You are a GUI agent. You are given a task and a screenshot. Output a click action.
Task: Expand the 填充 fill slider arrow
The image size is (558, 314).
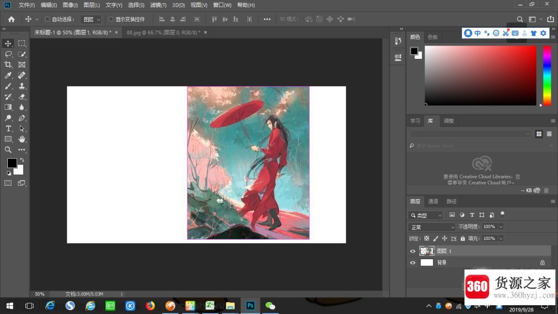point(501,238)
